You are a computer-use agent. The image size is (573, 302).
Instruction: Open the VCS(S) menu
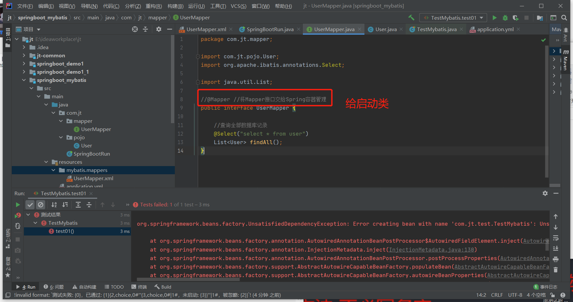[x=238, y=6]
